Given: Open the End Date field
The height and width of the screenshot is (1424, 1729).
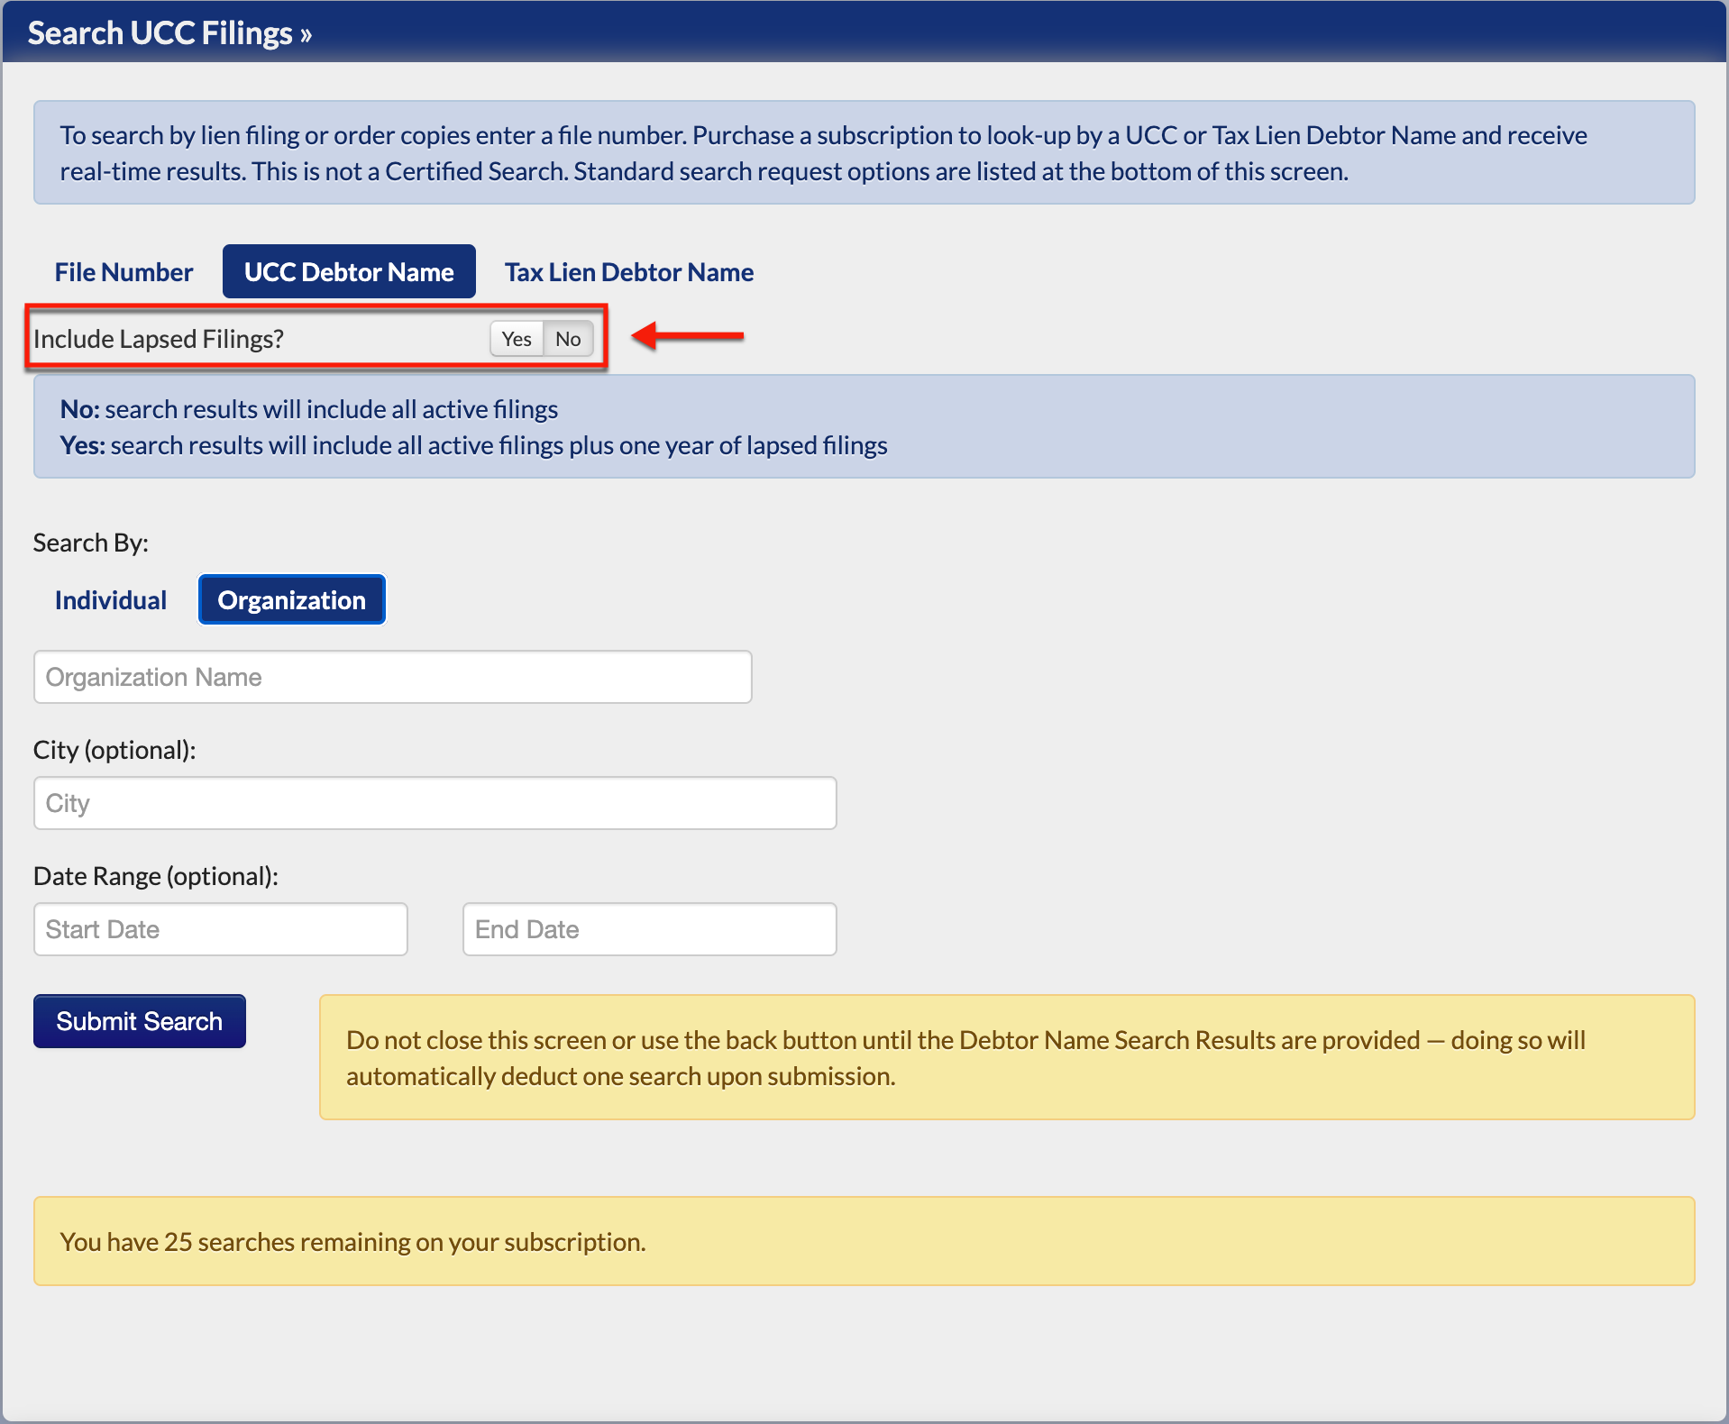Looking at the screenshot, I should (x=650, y=929).
